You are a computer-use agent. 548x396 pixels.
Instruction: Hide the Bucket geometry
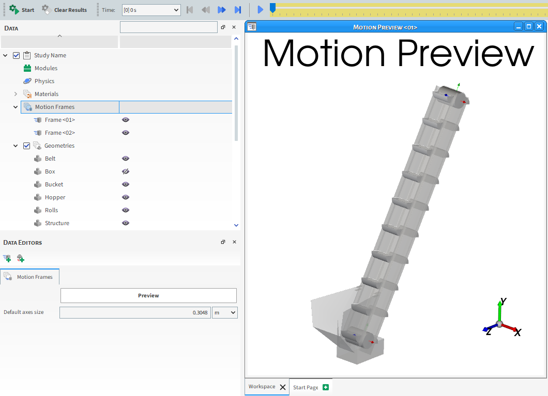pyautogui.click(x=126, y=184)
